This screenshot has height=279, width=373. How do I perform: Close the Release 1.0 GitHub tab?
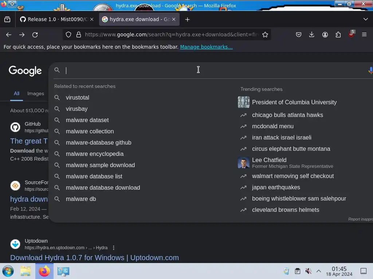(x=92, y=19)
